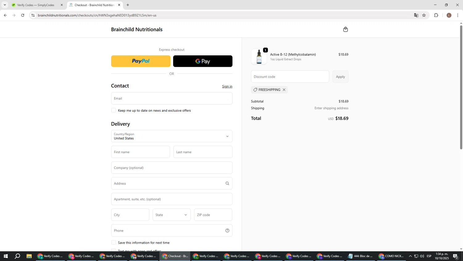Check Save this information for next time
463x261 pixels.
pyautogui.click(x=114, y=242)
